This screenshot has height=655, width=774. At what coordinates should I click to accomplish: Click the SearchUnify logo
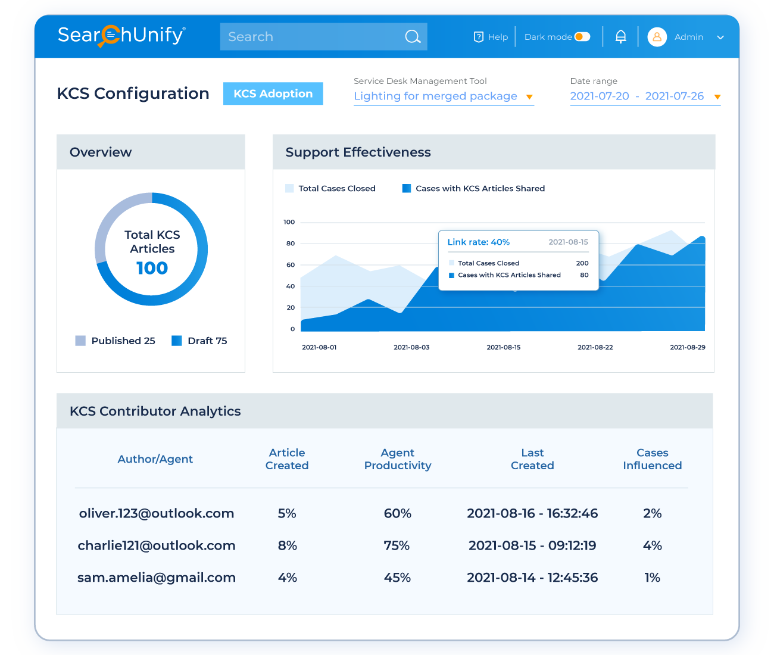tap(121, 36)
